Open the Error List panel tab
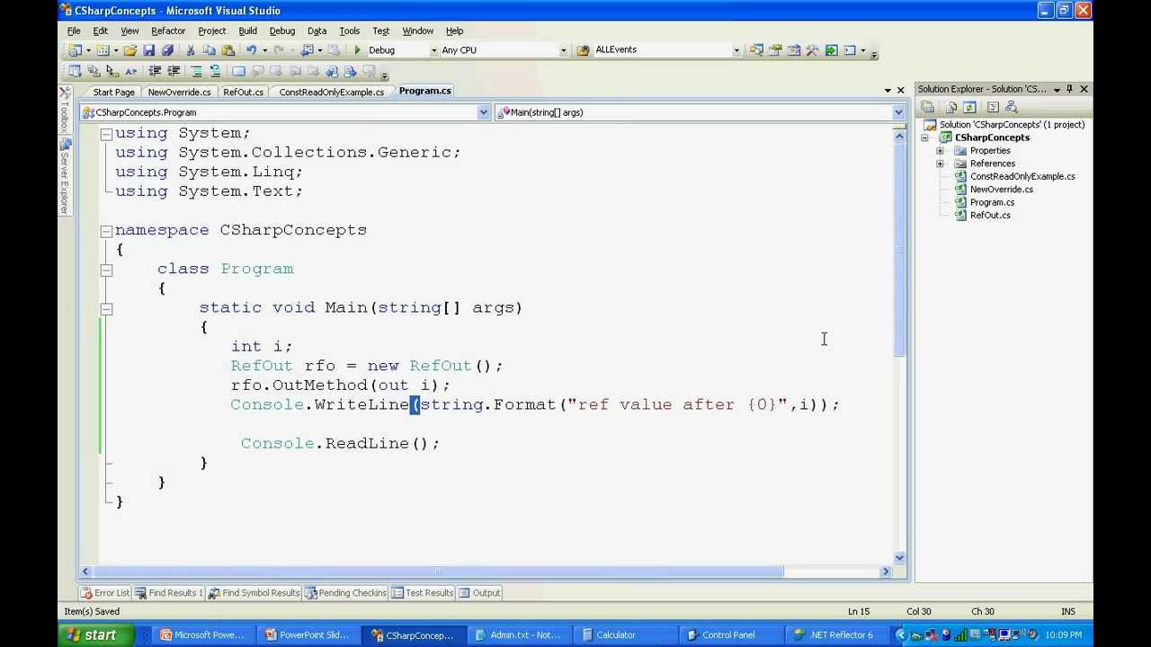 pyautogui.click(x=105, y=593)
